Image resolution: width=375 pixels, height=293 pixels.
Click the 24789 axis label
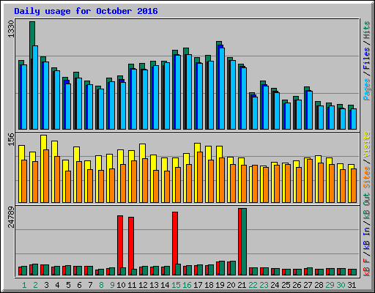click(11, 218)
